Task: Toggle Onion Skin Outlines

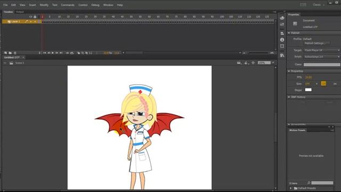Action: 83,53
